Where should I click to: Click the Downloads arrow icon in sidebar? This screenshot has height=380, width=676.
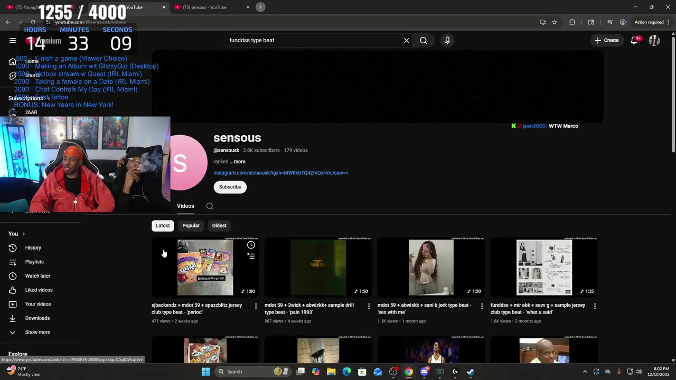13,318
